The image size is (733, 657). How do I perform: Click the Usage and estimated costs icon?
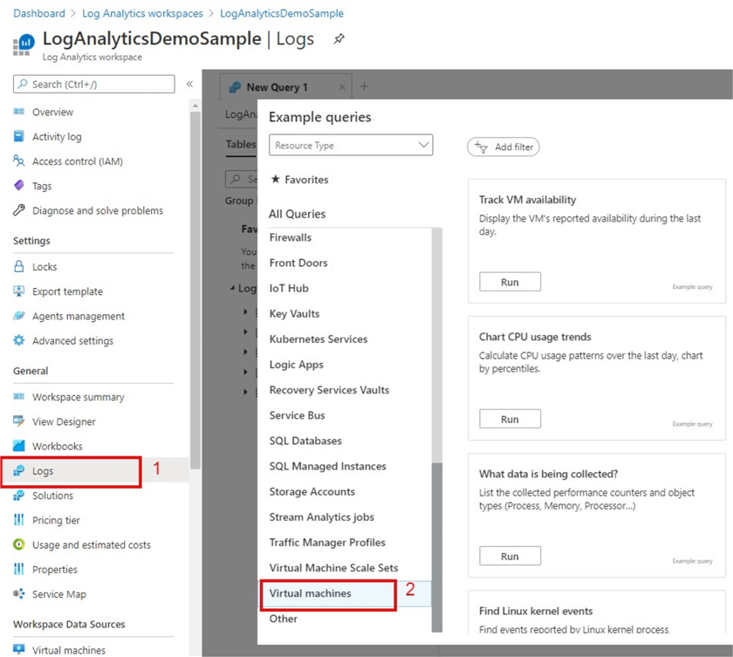(18, 544)
